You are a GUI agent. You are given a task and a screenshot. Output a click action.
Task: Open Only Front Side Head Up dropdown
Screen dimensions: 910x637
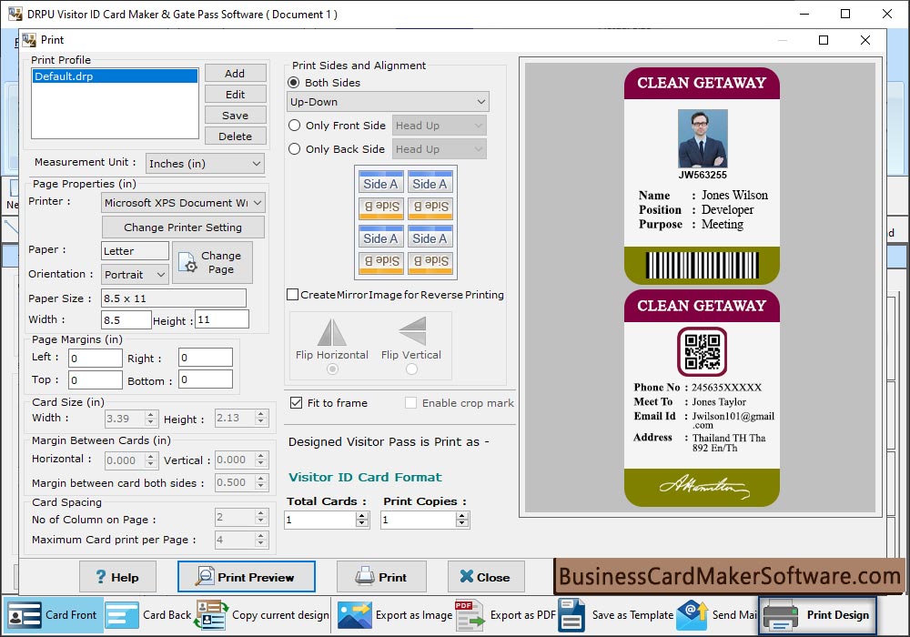click(440, 126)
